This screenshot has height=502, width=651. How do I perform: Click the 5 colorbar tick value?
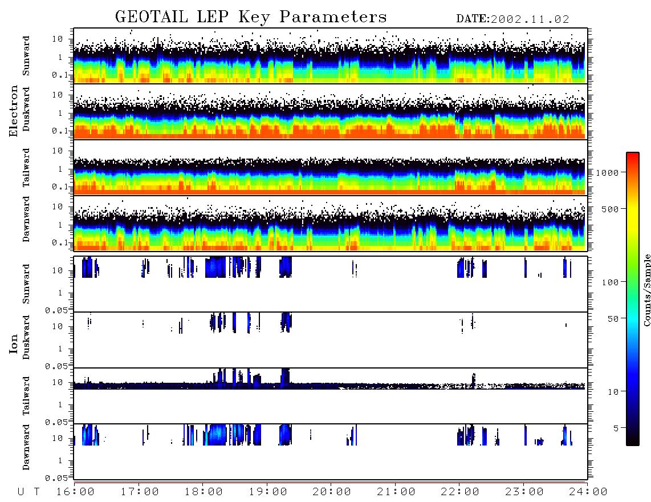click(616, 428)
